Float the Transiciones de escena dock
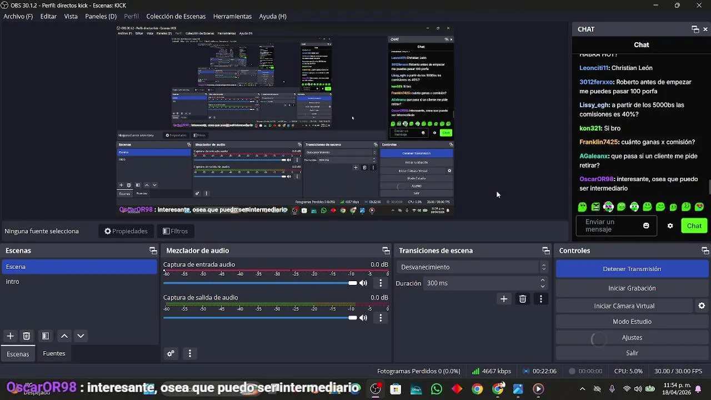The image size is (711, 400). tap(546, 251)
